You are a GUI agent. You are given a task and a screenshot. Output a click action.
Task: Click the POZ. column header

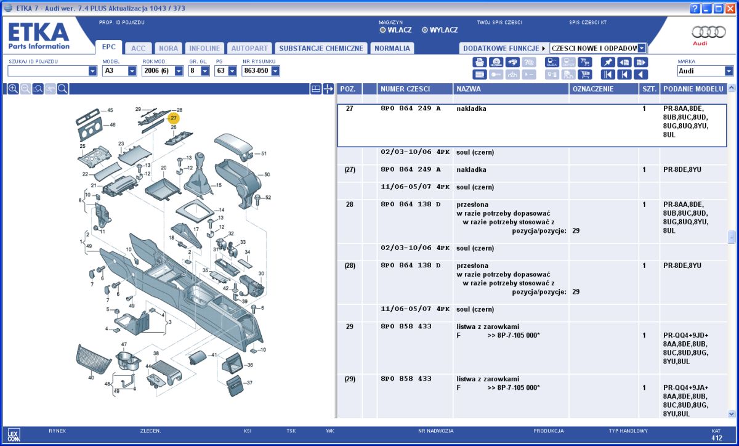pyautogui.click(x=349, y=89)
